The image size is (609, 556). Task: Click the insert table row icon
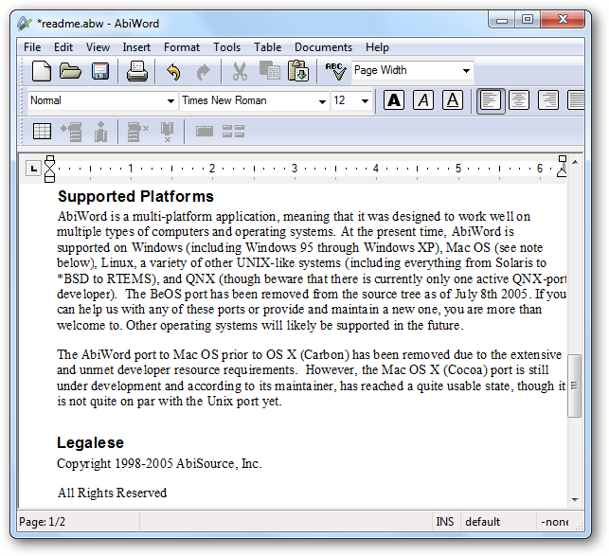pos(71,132)
